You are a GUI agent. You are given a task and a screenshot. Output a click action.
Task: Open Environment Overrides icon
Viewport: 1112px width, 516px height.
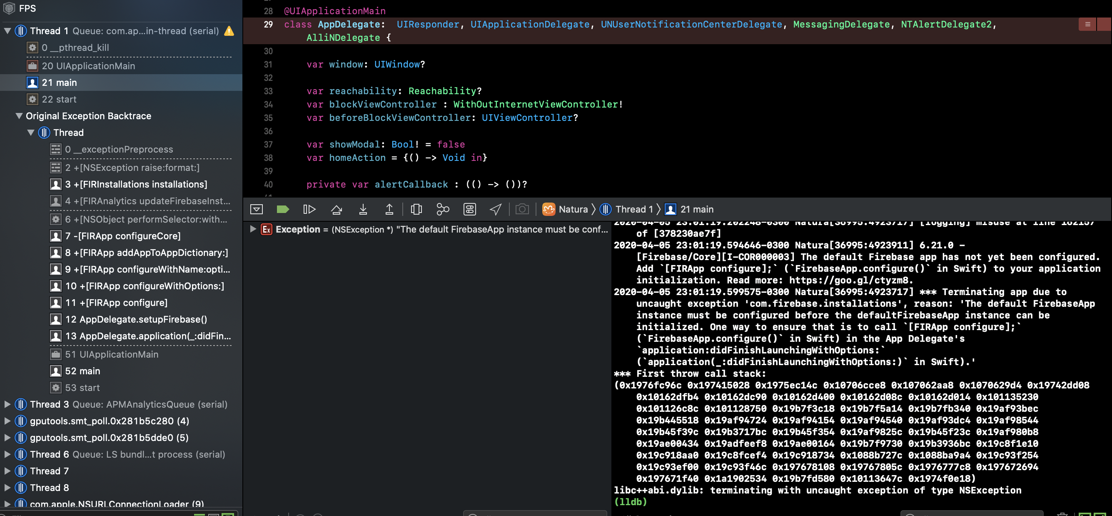(x=470, y=210)
